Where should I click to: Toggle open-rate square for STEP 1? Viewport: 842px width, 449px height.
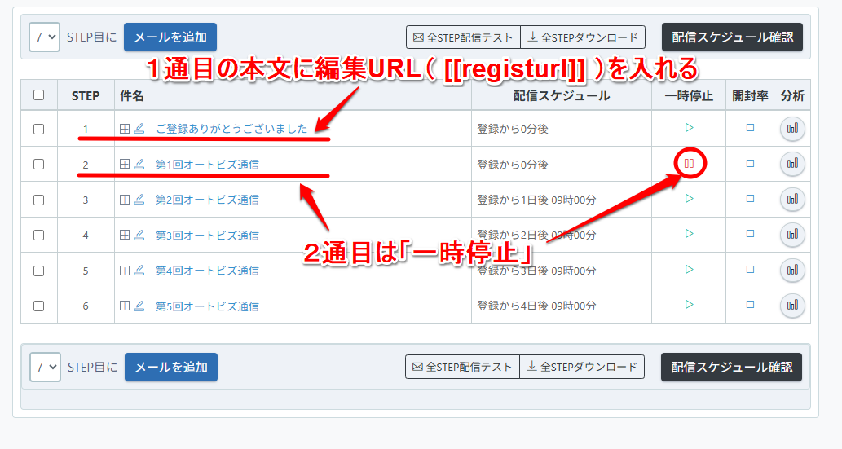pyautogui.click(x=750, y=128)
